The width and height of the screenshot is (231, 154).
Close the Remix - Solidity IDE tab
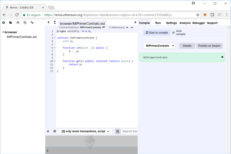coord(43,8)
